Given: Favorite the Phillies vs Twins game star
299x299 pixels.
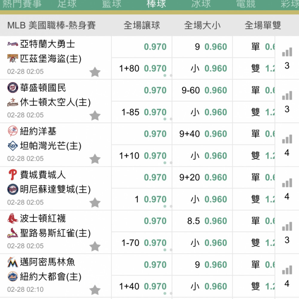Looking at the screenshot, I should (95, 203).
